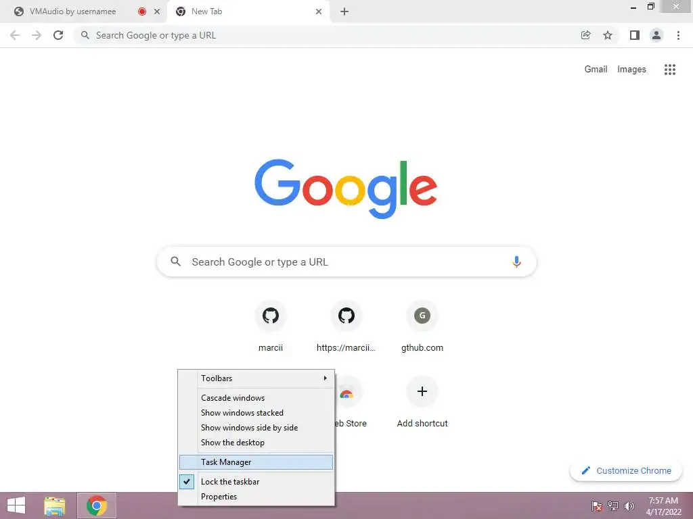Click the Google logo
Screen dimensions: 693x519
coord(346,189)
